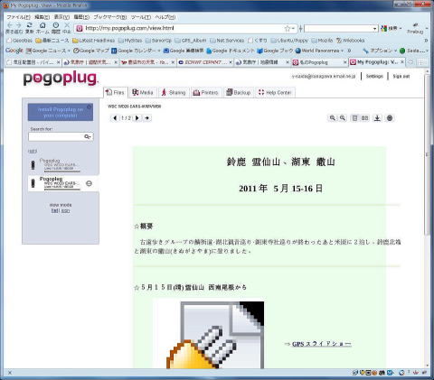Expand the World Panoramas dropdown
Image resolution: width=434 pixels, height=380 pixels.
click(342, 51)
